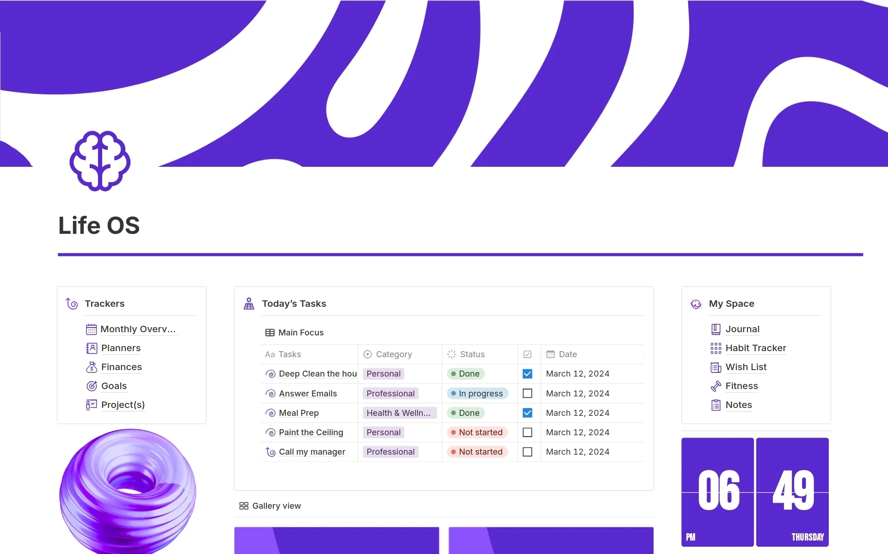Click the Wish List link
The image size is (888, 554).
[x=745, y=366]
